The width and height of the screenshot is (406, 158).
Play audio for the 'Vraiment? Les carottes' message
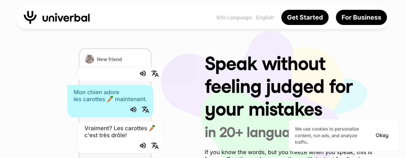(143, 146)
